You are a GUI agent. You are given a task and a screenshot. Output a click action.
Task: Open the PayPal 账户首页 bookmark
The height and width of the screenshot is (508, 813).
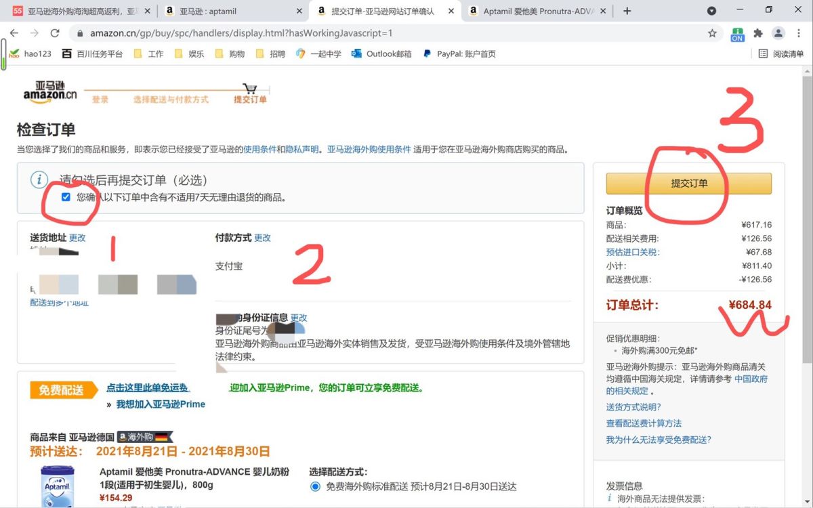pos(459,54)
